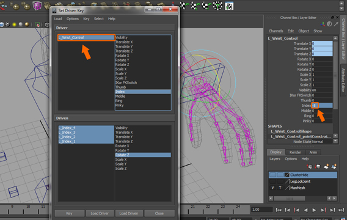Click the colored axes manipulator icon in Channel Box
Image resolution: width=347 pixels, height=220 pixels.
click(x=323, y=24)
